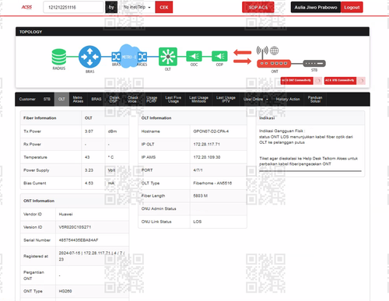
Task: Click PORT value 4/7/1
Action: coord(198,170)
